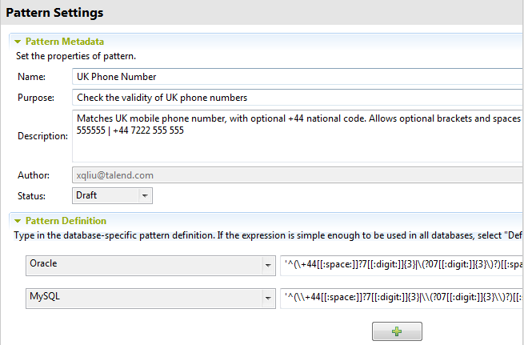
Task: Click the MySQL text in database selector
Action: (x=45, y=298)
